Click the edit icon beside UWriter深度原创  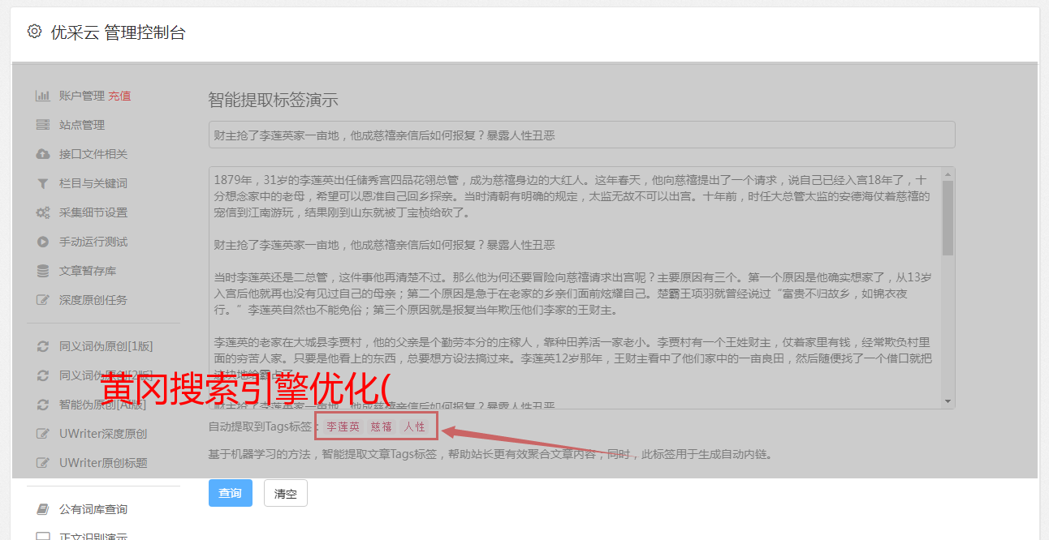click(x=43, y=434)
